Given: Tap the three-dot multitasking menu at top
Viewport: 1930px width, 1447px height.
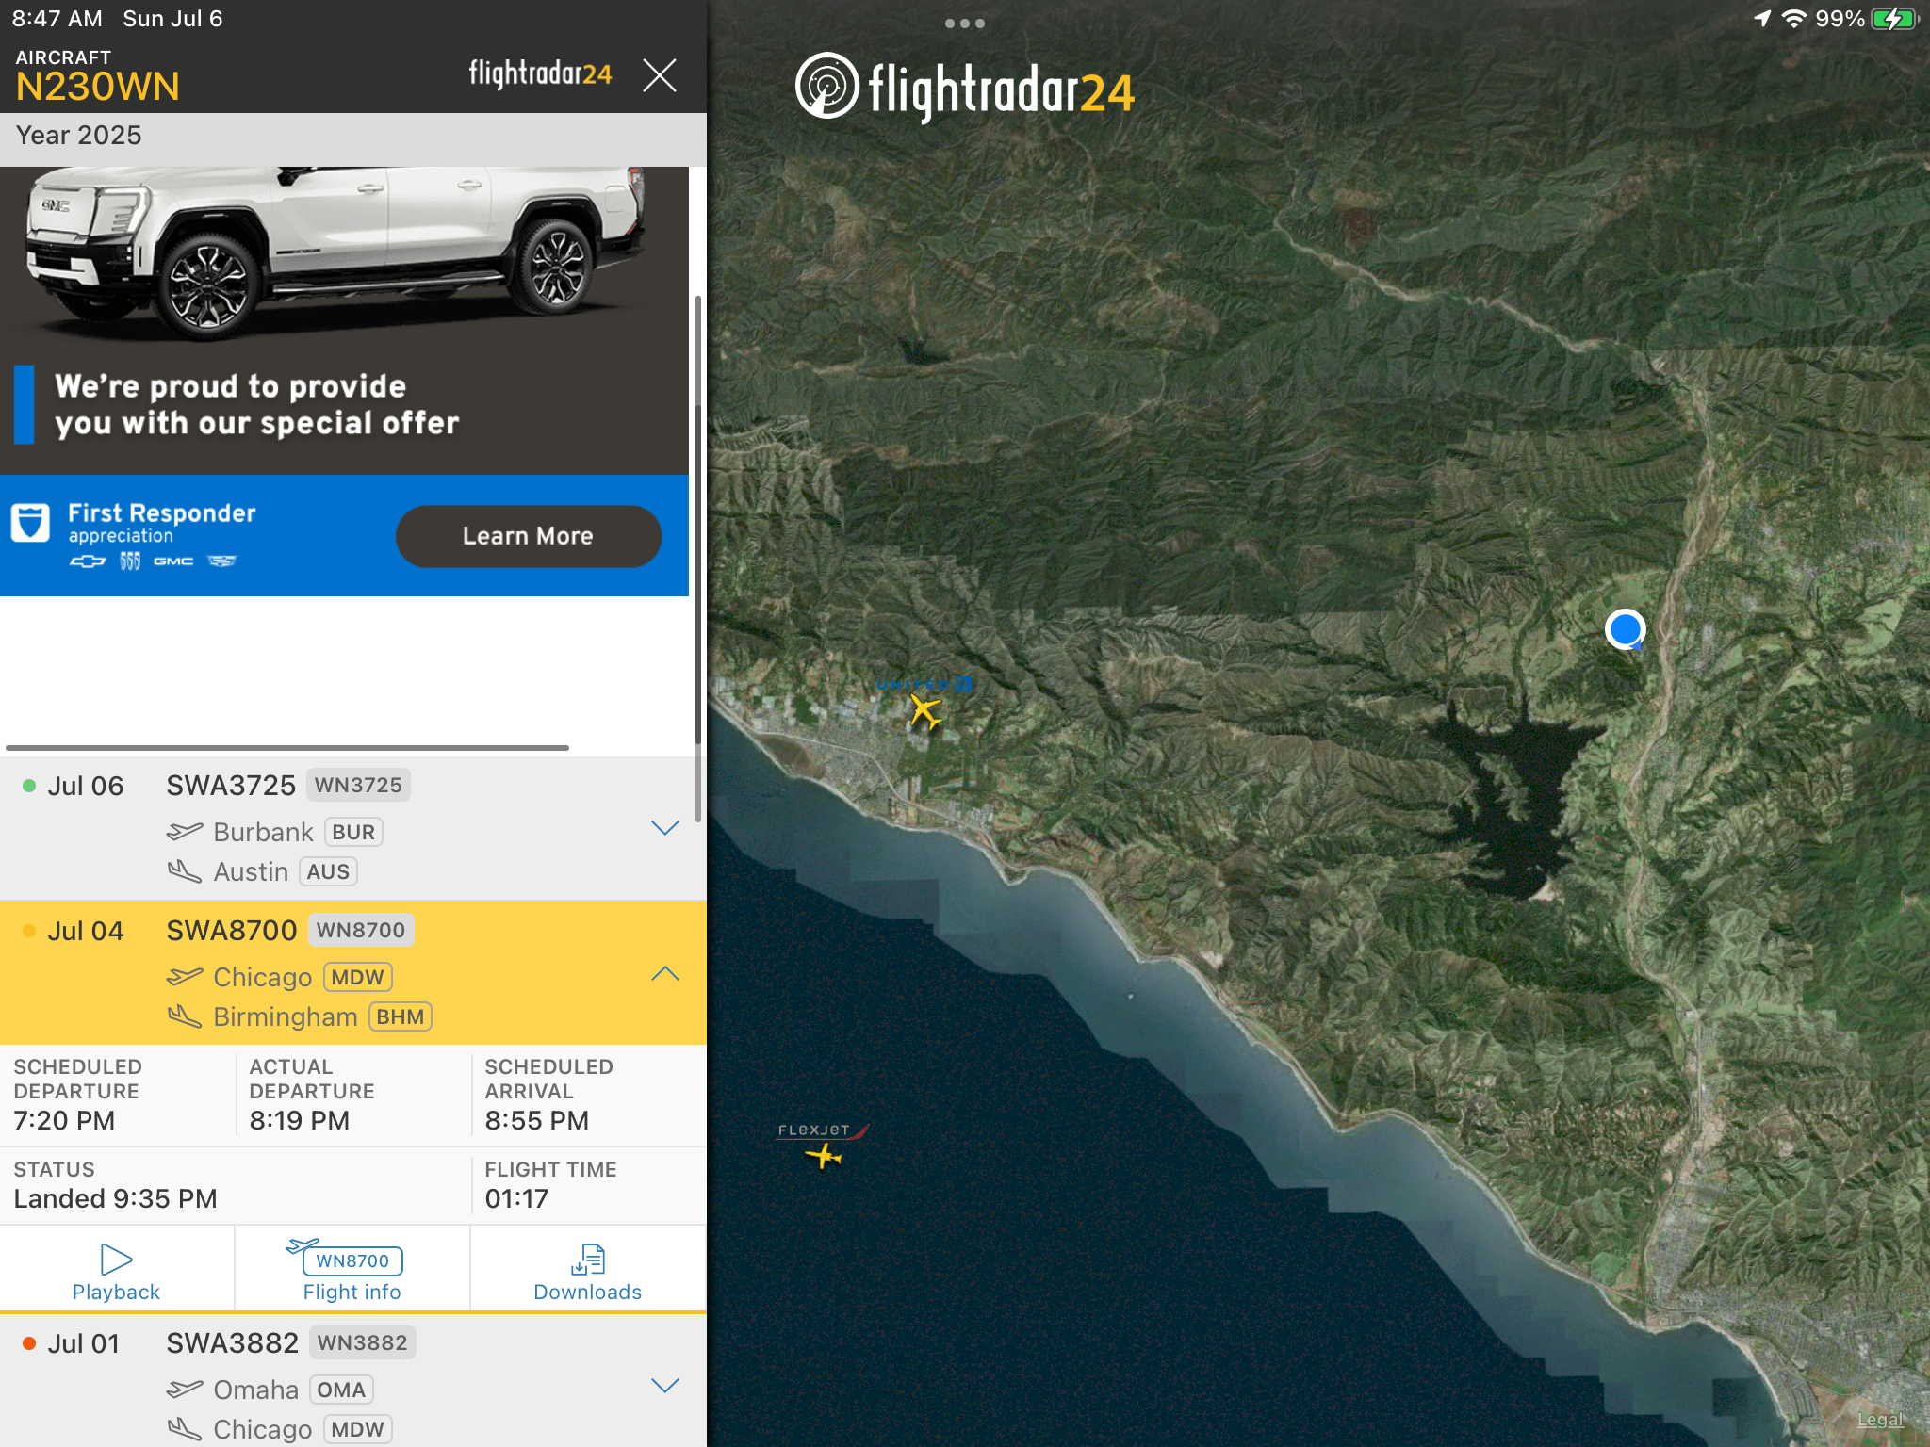Looking at the screenshot, I should pyautogui.click(x=965, y=24).
